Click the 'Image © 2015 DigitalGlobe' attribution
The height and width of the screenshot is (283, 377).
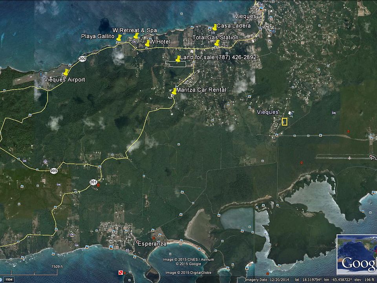(x=188, y=273)
